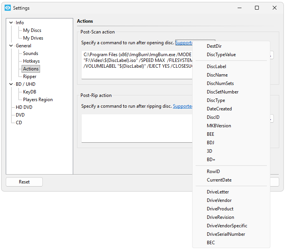Go to Ripper settings

coord(30,77)
